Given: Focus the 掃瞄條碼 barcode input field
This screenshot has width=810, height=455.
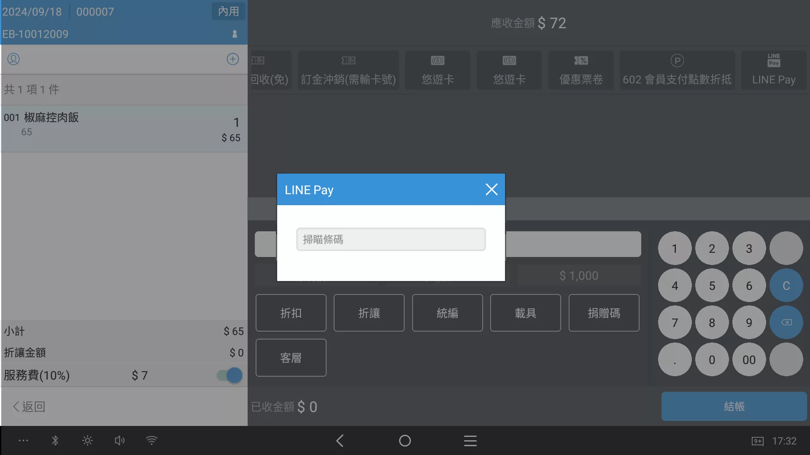Looking at the screenshot, I should pos(391,239).
